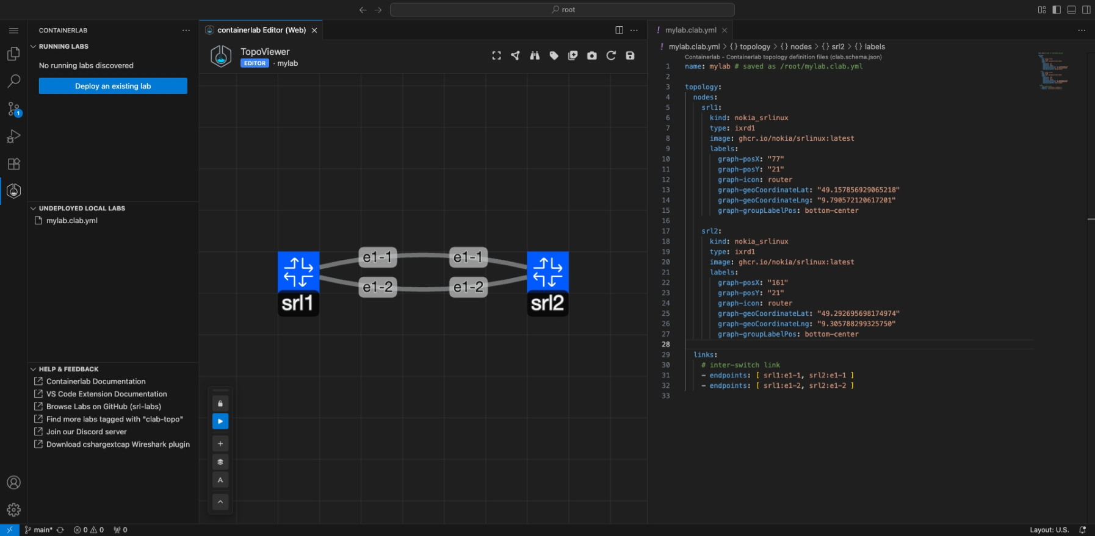Toggle the lock icon in floating panel
1095x536 pixels.
point(220,403)
